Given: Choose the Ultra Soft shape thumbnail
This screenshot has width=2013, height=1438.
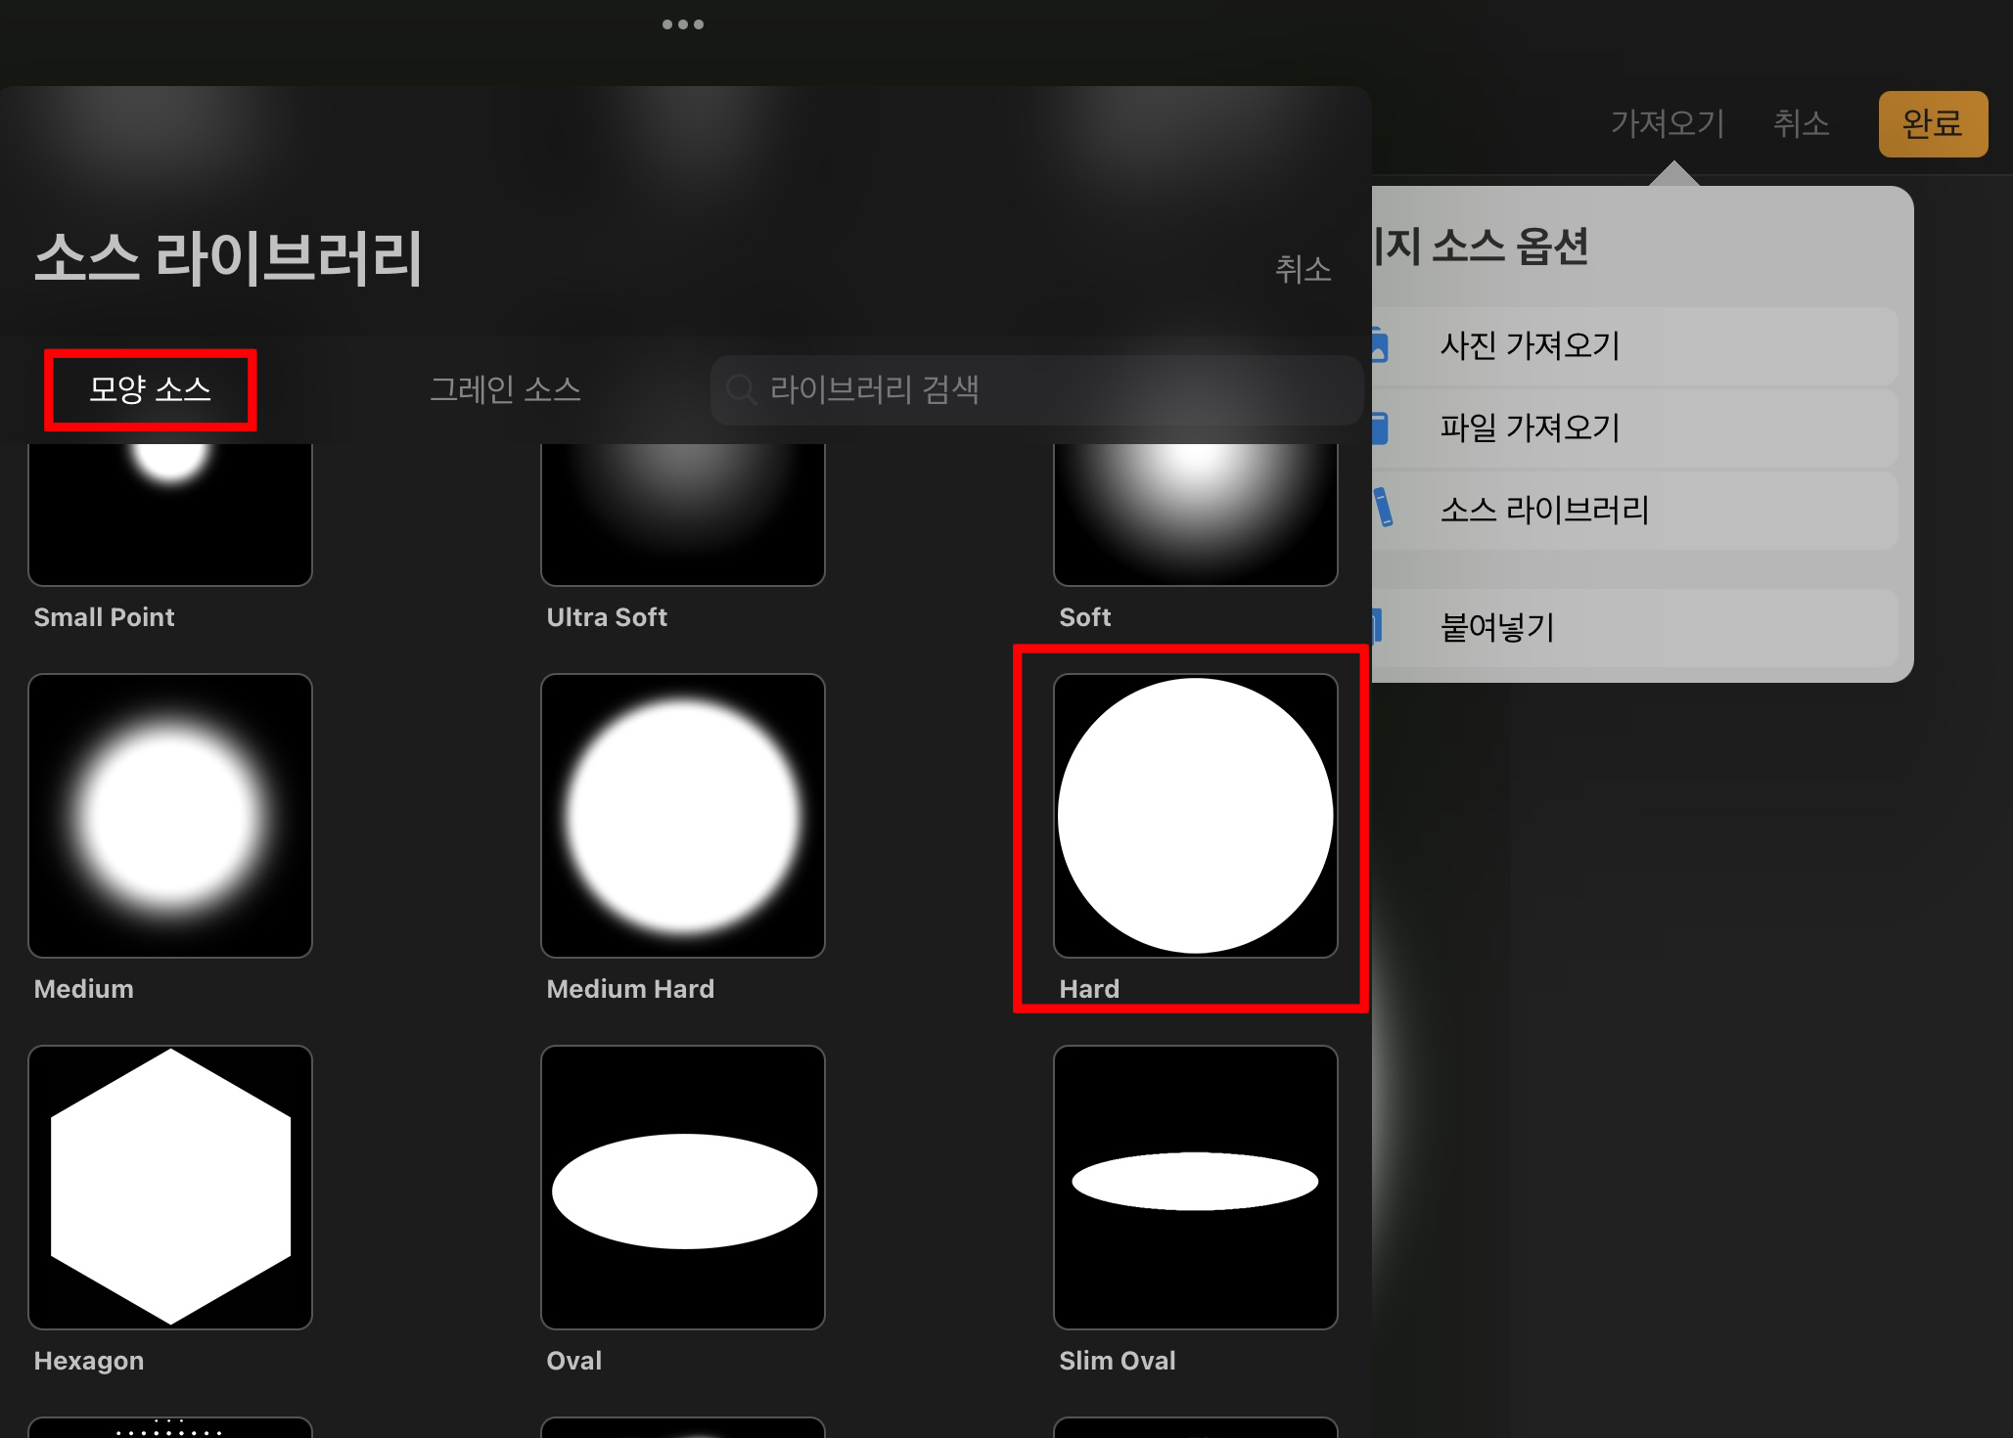Looking at the screenshot, I should (683, 515).
